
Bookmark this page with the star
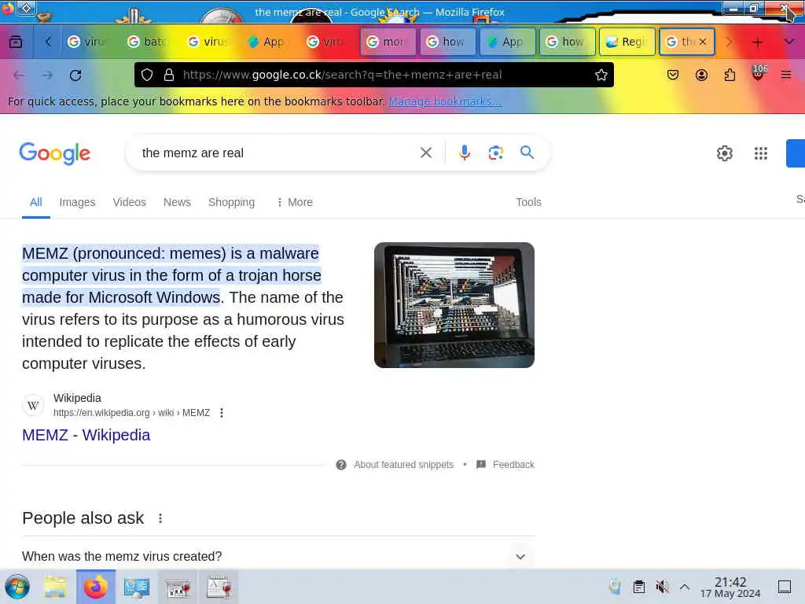pos(601,75)
